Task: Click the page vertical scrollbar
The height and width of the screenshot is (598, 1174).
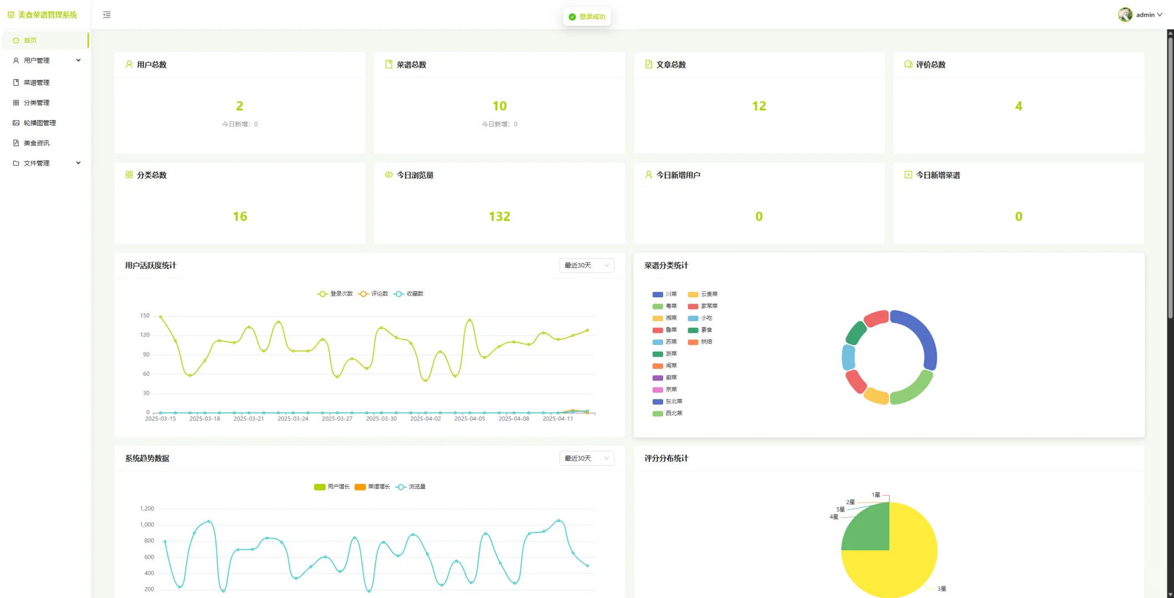Action: (x=1170, y=177)
